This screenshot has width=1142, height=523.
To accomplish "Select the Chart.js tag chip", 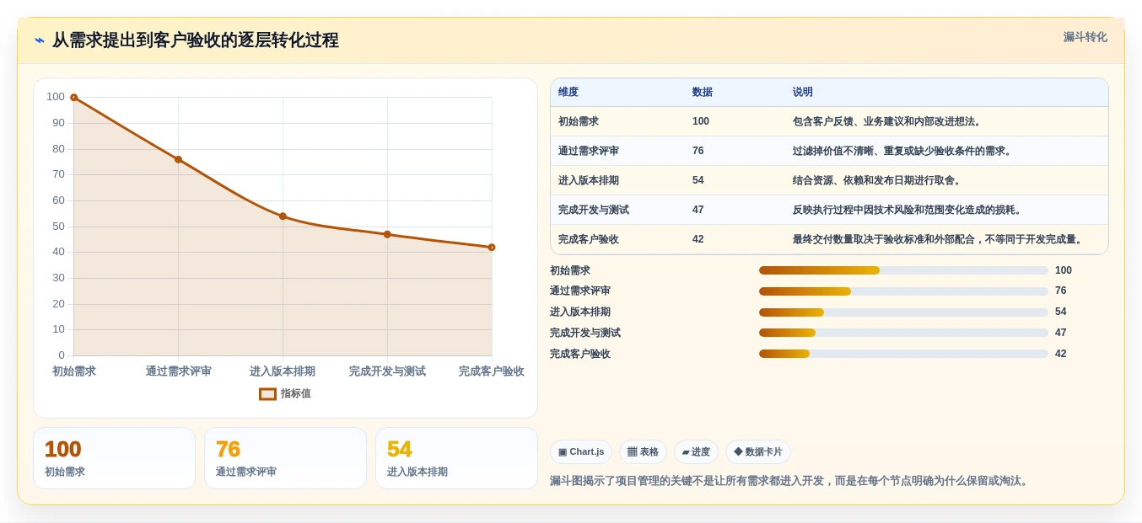I will click(581, 451).
